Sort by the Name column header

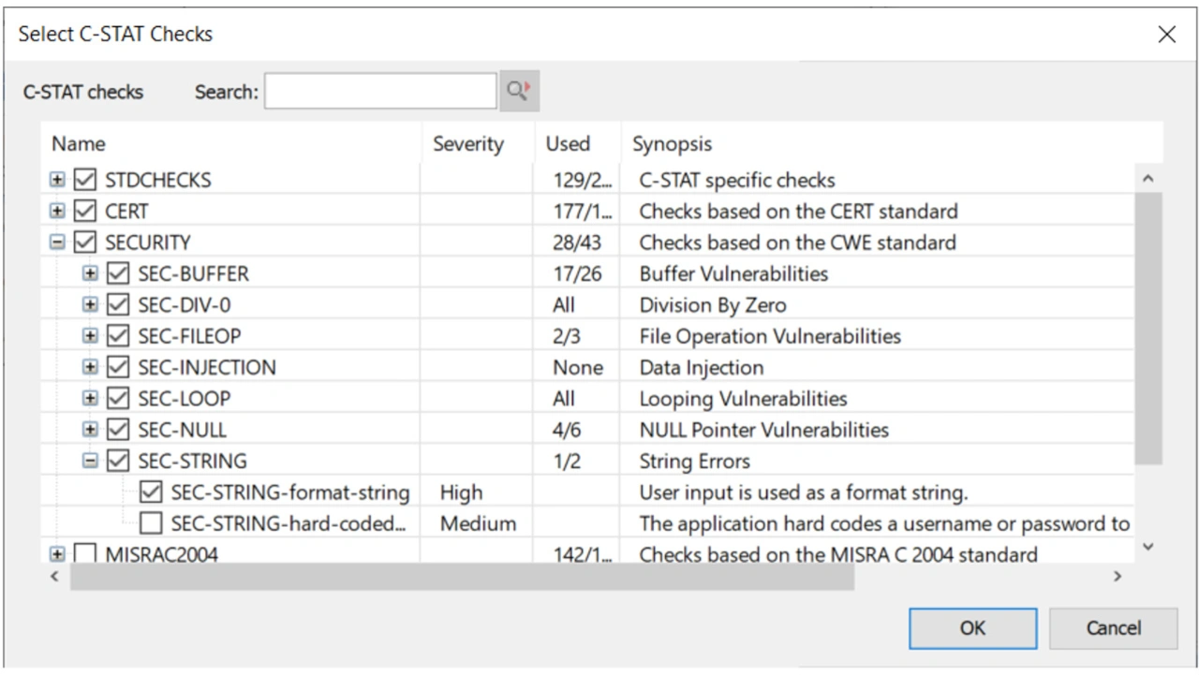[79, 144]
